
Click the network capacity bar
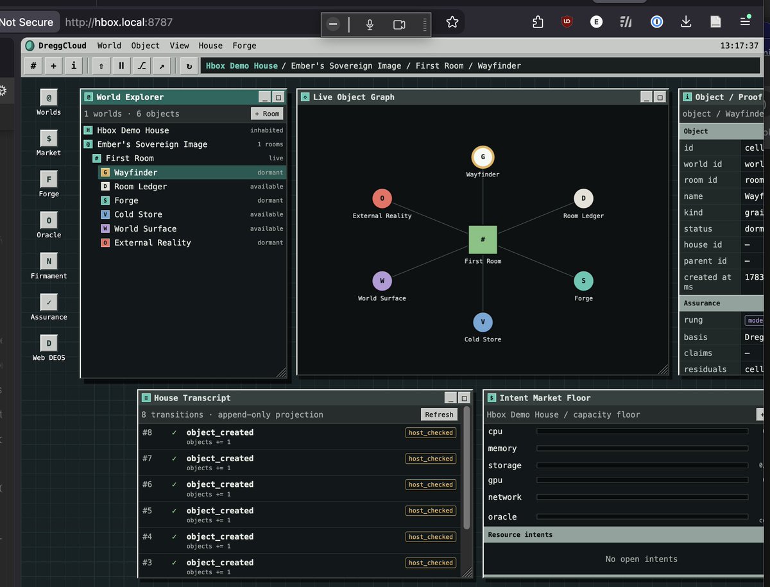tap(642, 497)
